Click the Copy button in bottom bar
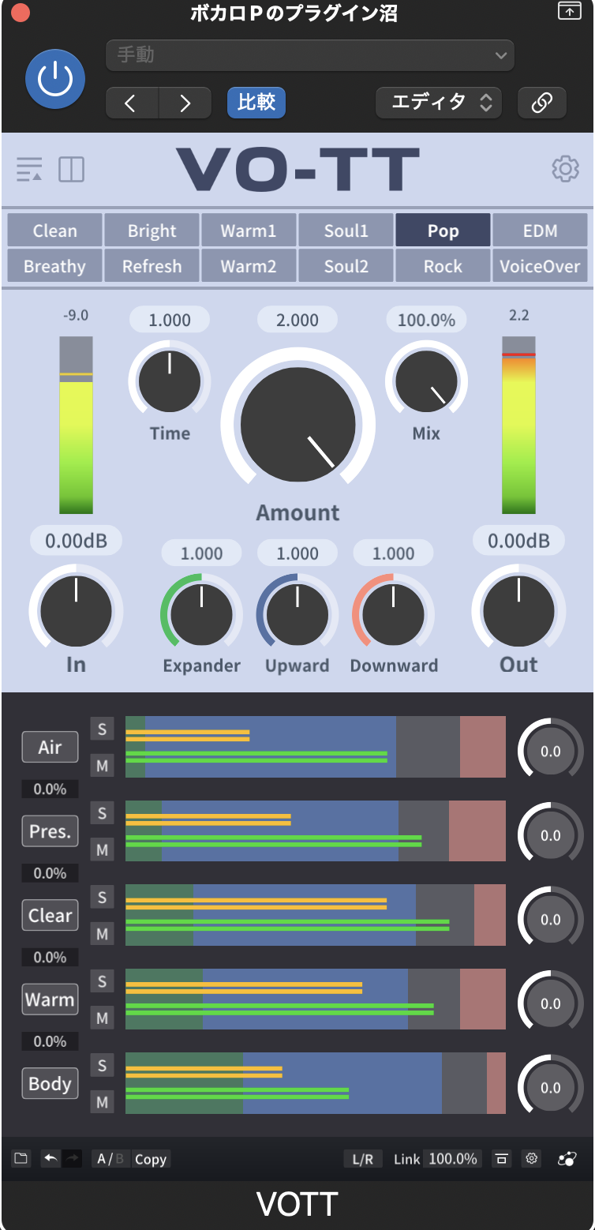 point(150,1159)
